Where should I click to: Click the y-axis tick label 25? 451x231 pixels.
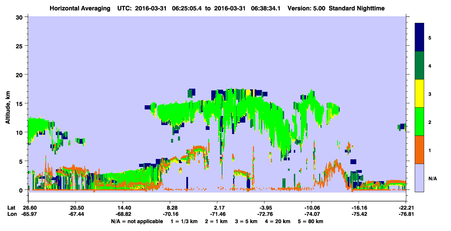point(20,46)
